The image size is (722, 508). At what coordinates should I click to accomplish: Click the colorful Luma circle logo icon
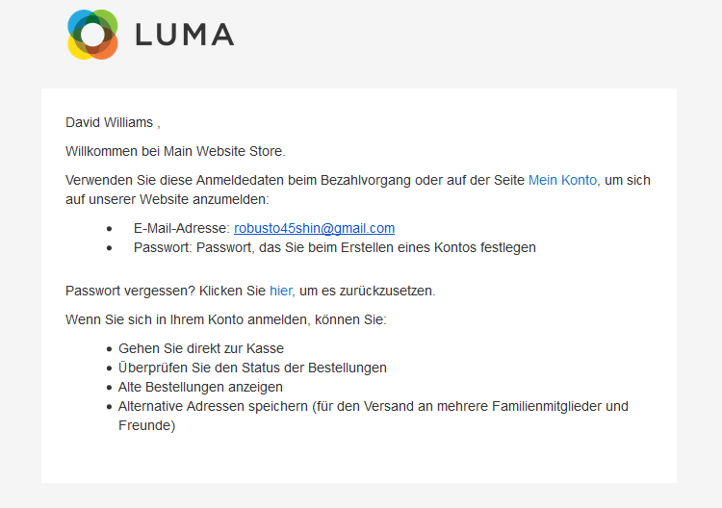[92, 35]
